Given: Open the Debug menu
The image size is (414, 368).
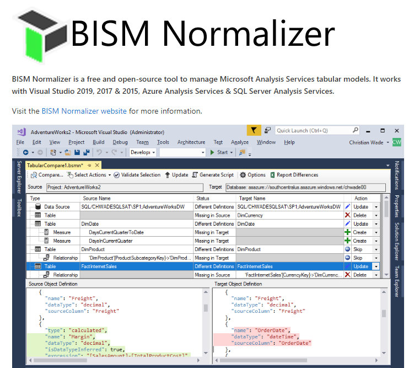Looking at the screenshot, I should [x=120, y=142].
